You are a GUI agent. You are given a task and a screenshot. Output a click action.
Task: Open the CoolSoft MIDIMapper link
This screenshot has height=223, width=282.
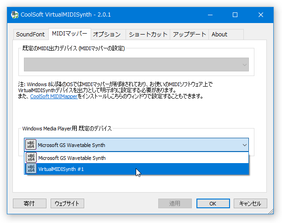54,96
